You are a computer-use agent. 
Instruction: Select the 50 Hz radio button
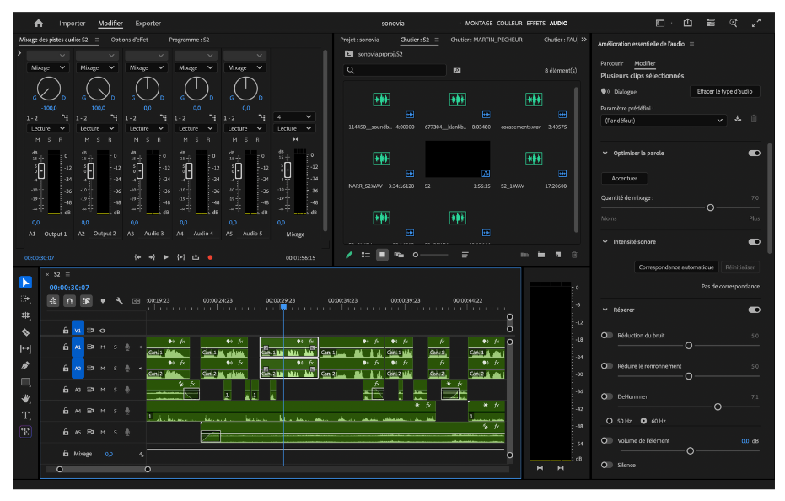tap(610, 420)
